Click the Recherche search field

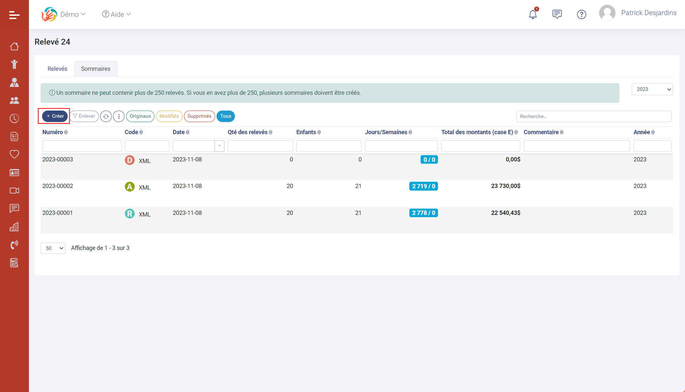593,116
